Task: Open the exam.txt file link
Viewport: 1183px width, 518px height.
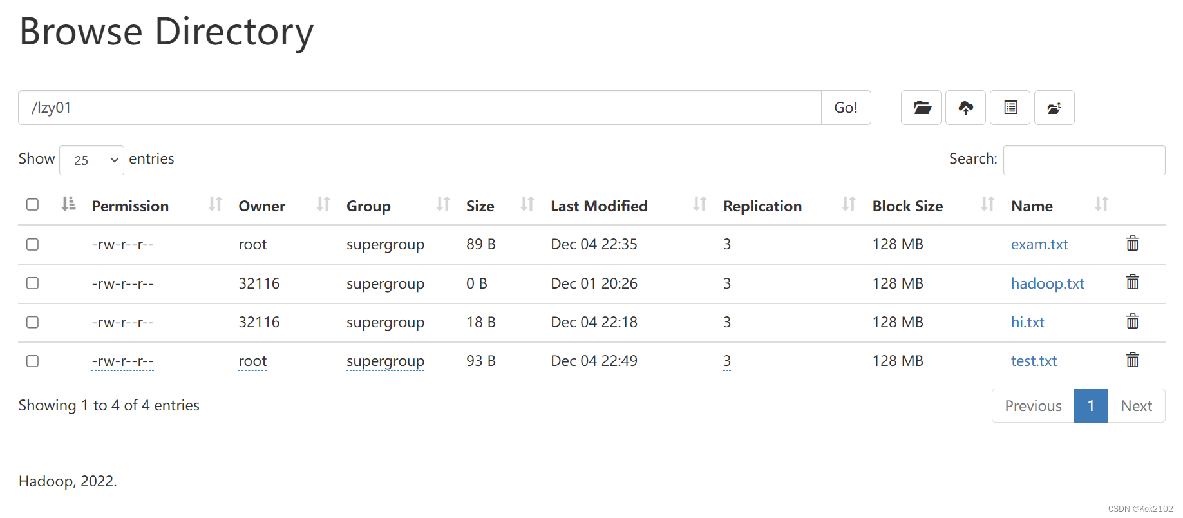Action: point(1039,244)
